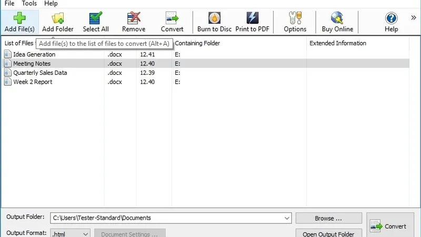Screen dimensions: 421x237
Task: Click the Quarterly Sales Data document icon
Action: 8,73
